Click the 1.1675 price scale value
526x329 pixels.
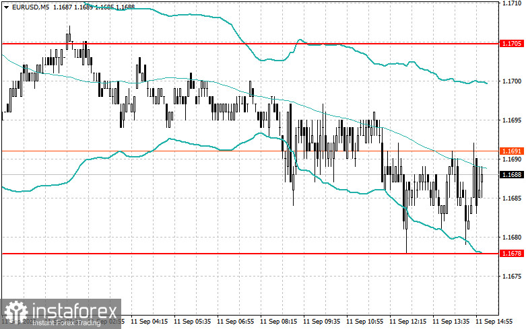[x=512, y=277]
